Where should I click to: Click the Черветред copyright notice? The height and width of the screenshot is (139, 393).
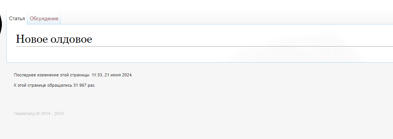pyautogui.click(x=38, y=113)
